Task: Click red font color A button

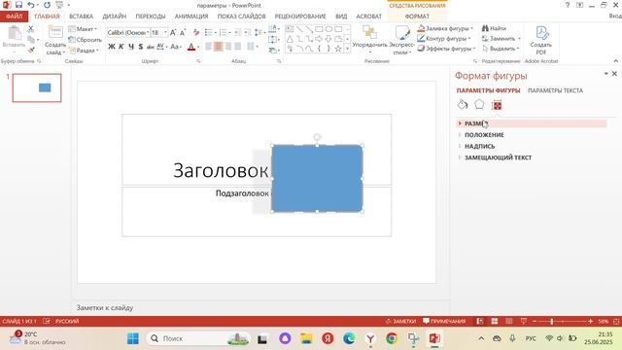Action: coord(191,47)
